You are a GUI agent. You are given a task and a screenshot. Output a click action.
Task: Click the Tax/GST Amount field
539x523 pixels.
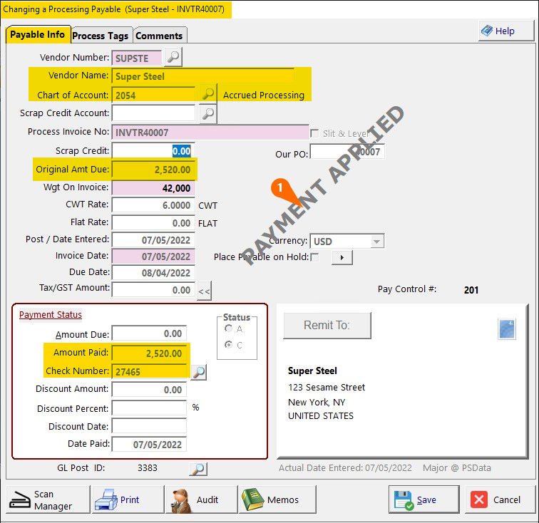coord(153,290)
